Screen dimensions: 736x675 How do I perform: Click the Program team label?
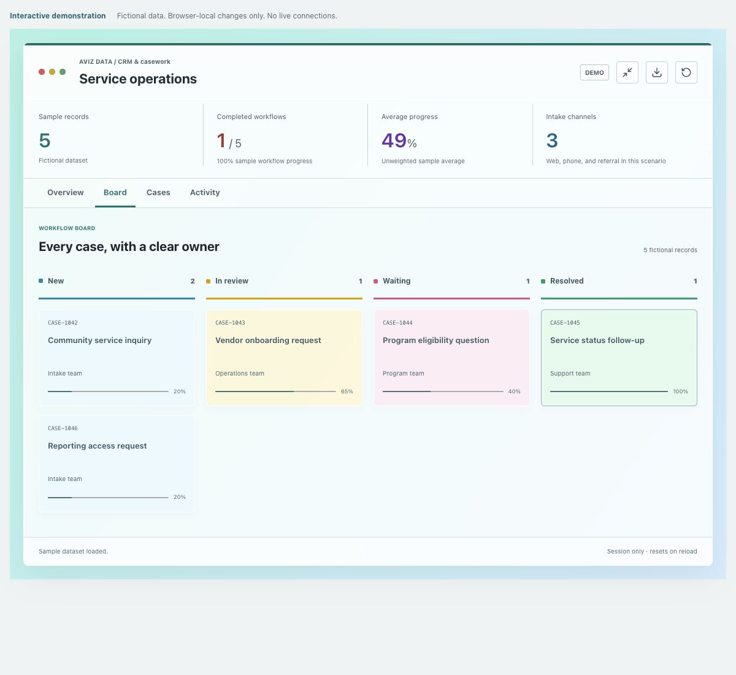coord(404,373)
